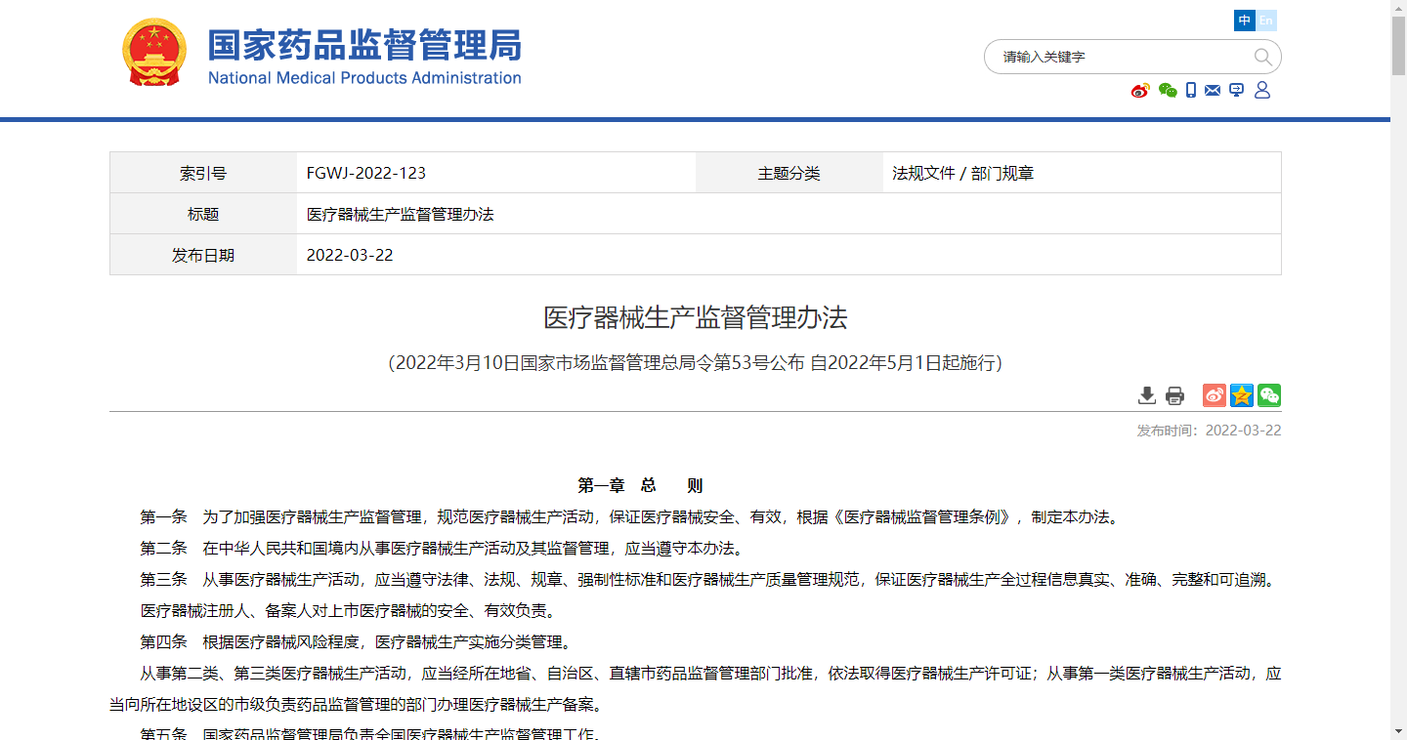Select the 中 Chinese language button
The height and width of the screenshot is (740, 1407).
click(1244, 21)
